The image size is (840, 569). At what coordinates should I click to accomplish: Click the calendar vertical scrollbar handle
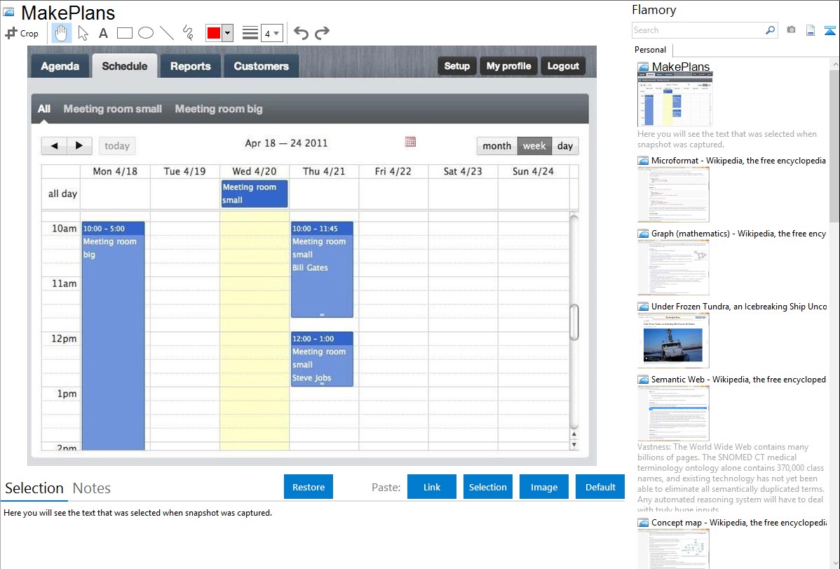[x=574, y=322]
